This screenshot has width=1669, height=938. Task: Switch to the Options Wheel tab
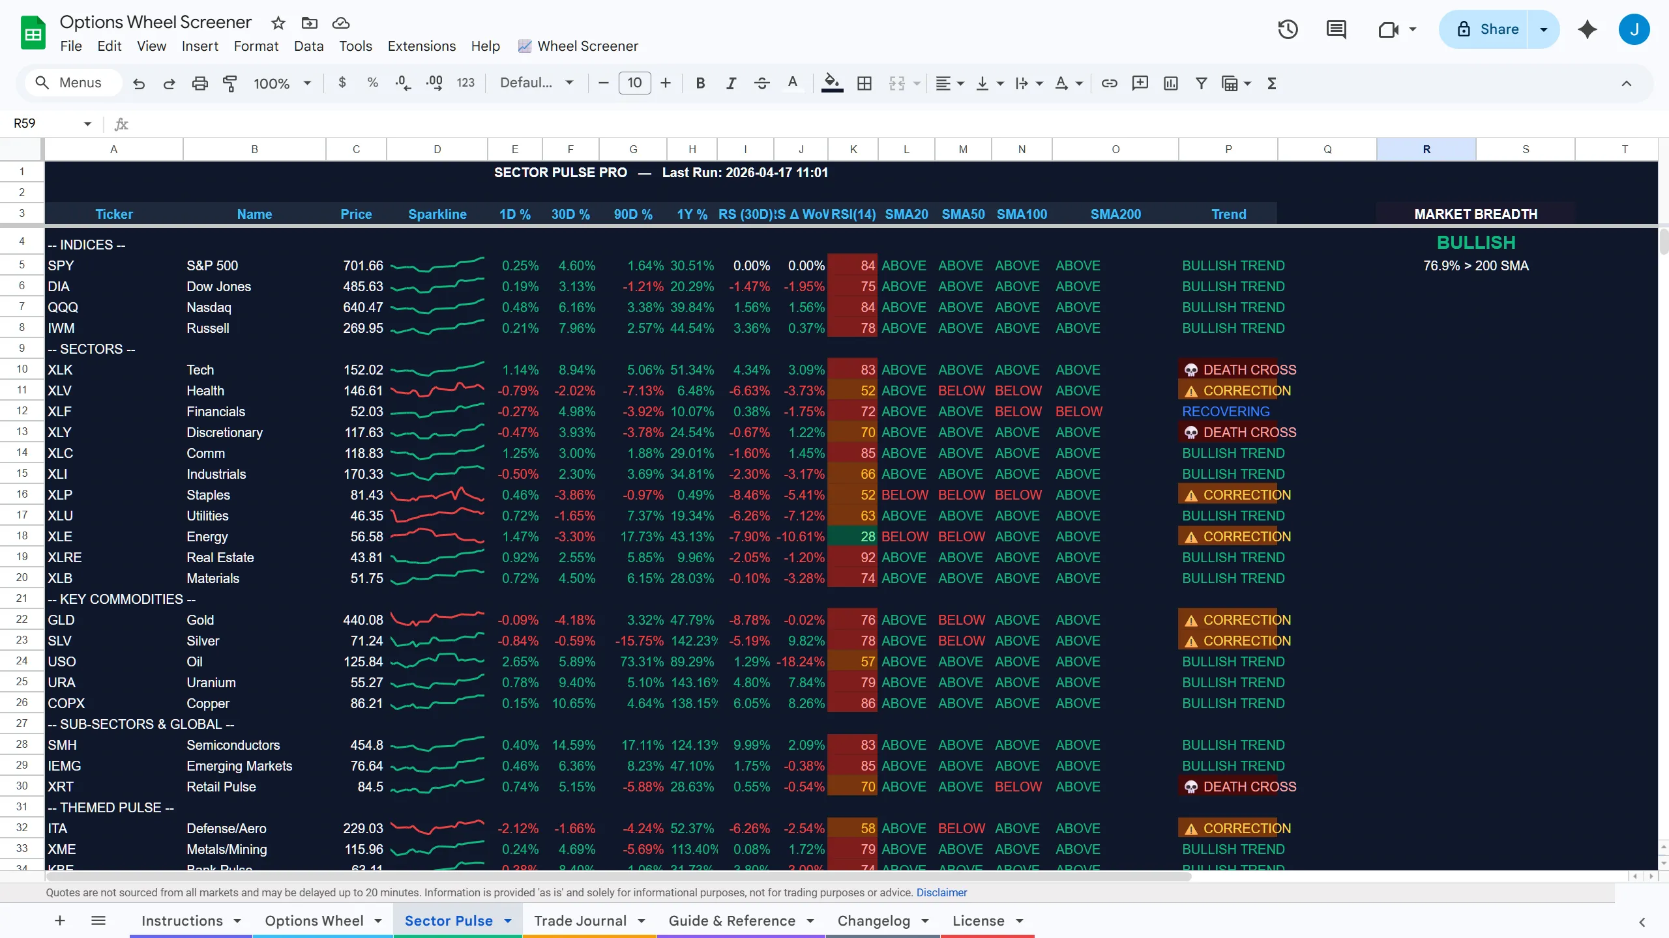tap(314, 920)
